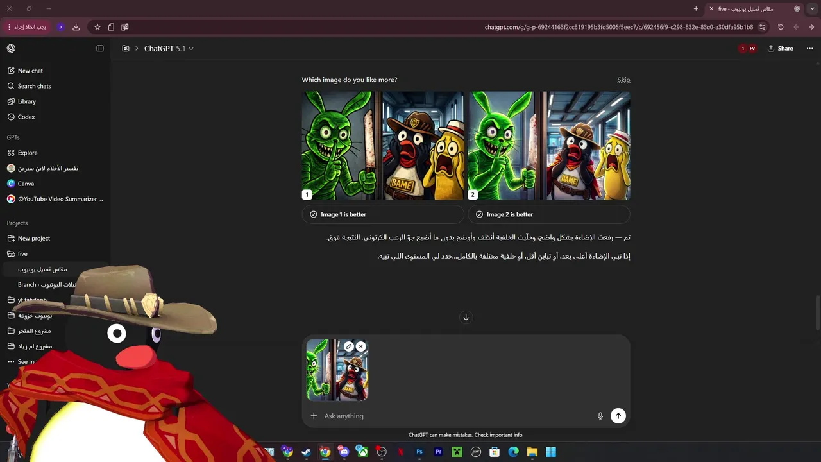Jump to bottom with down arrow button

[466, 318]
